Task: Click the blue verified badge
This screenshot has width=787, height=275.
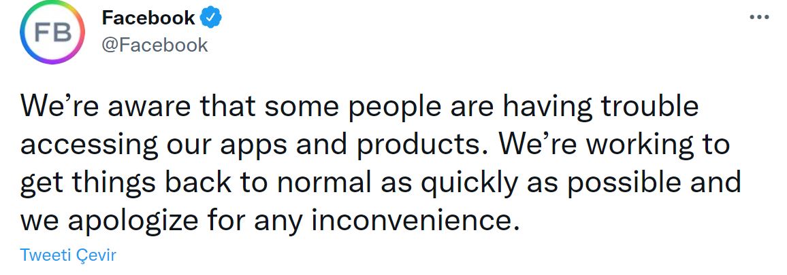Action: 212,19
